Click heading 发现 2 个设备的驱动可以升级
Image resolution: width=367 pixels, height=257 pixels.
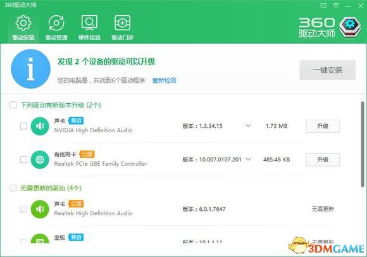(106, 62)
